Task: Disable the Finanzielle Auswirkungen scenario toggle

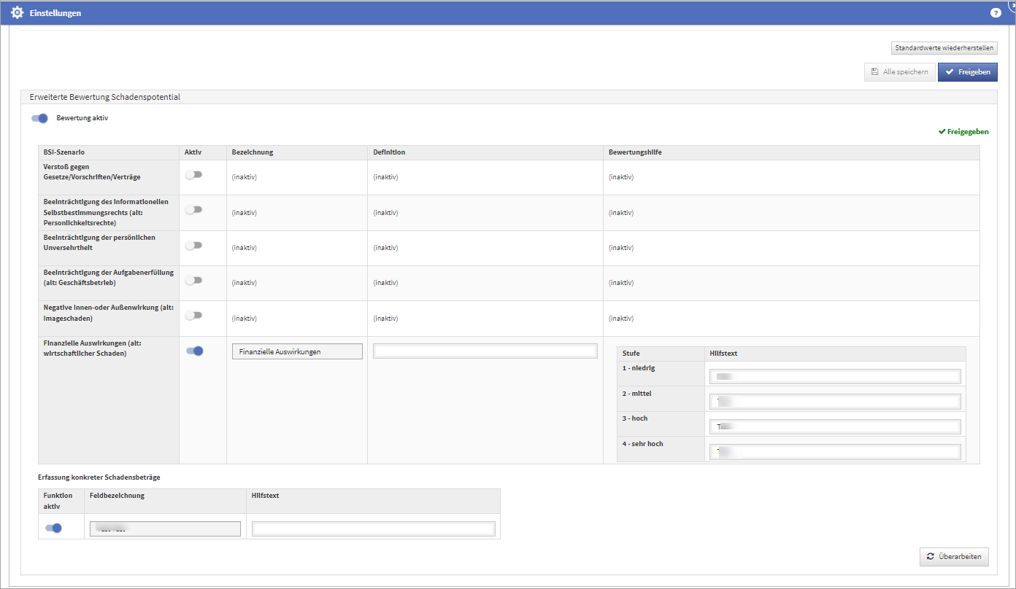Action: point(195,351)
